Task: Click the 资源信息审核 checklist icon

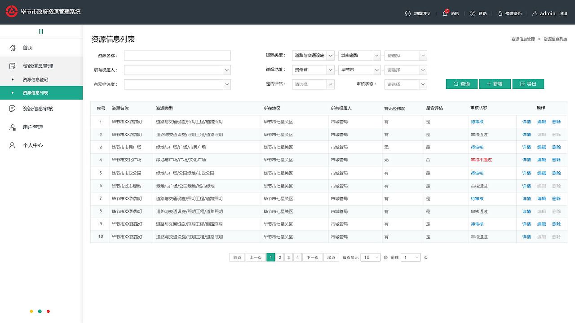Action: 13,109
